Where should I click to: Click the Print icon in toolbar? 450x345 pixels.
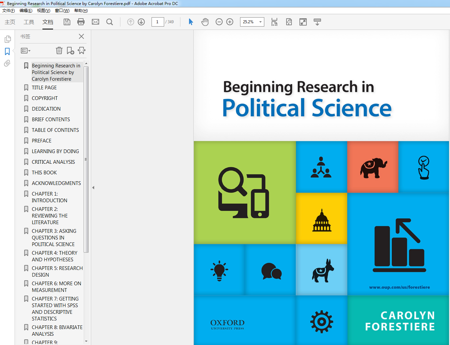[81, 22]
